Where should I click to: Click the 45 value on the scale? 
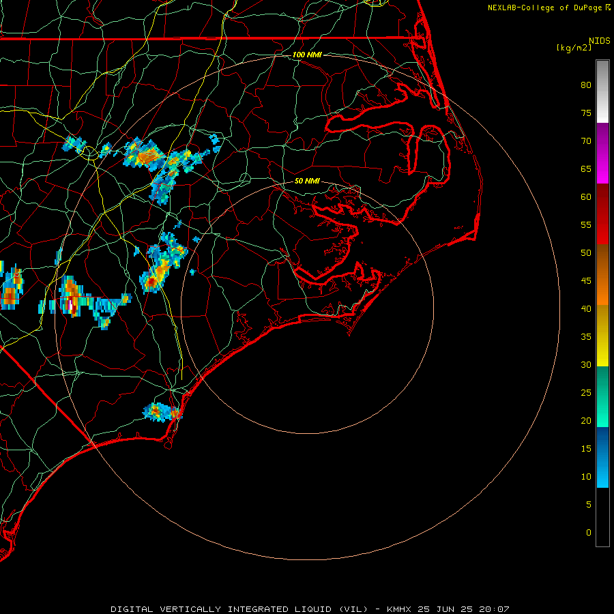pyautogui.click(x=586, y=281)
